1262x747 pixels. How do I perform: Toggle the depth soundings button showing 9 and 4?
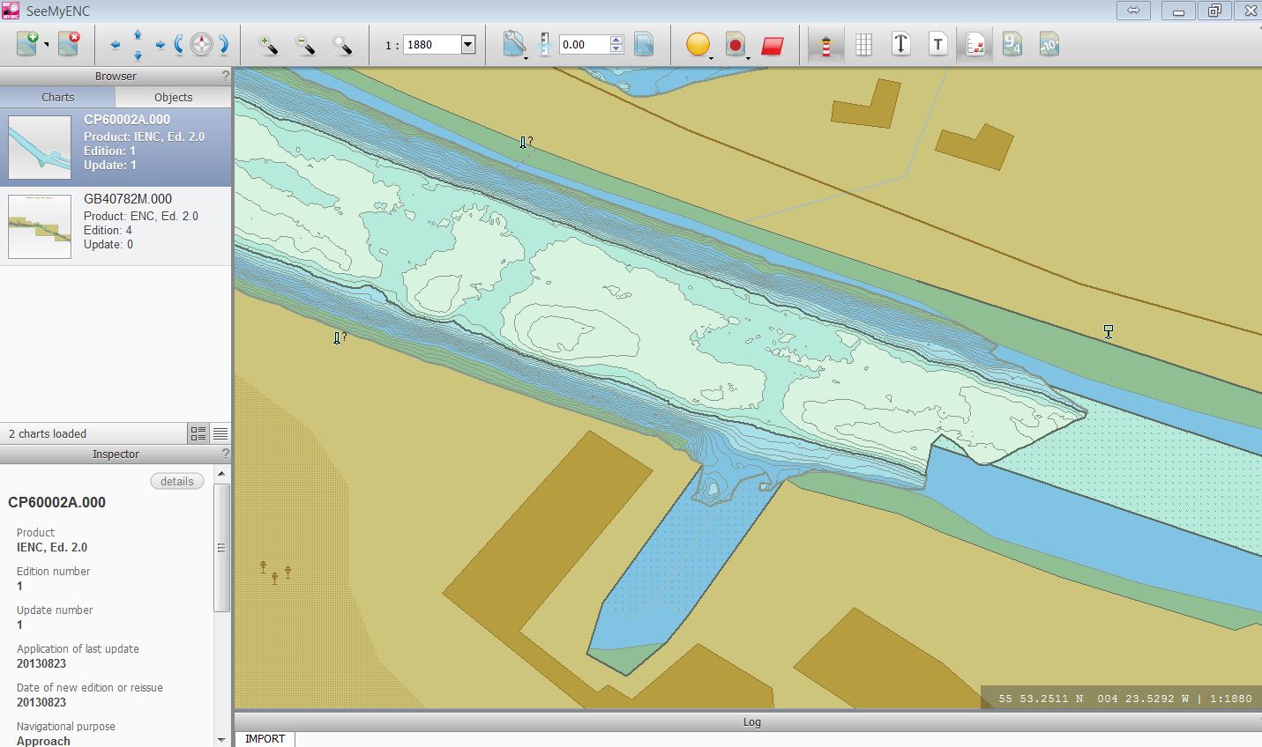[x=1012, y=45]
